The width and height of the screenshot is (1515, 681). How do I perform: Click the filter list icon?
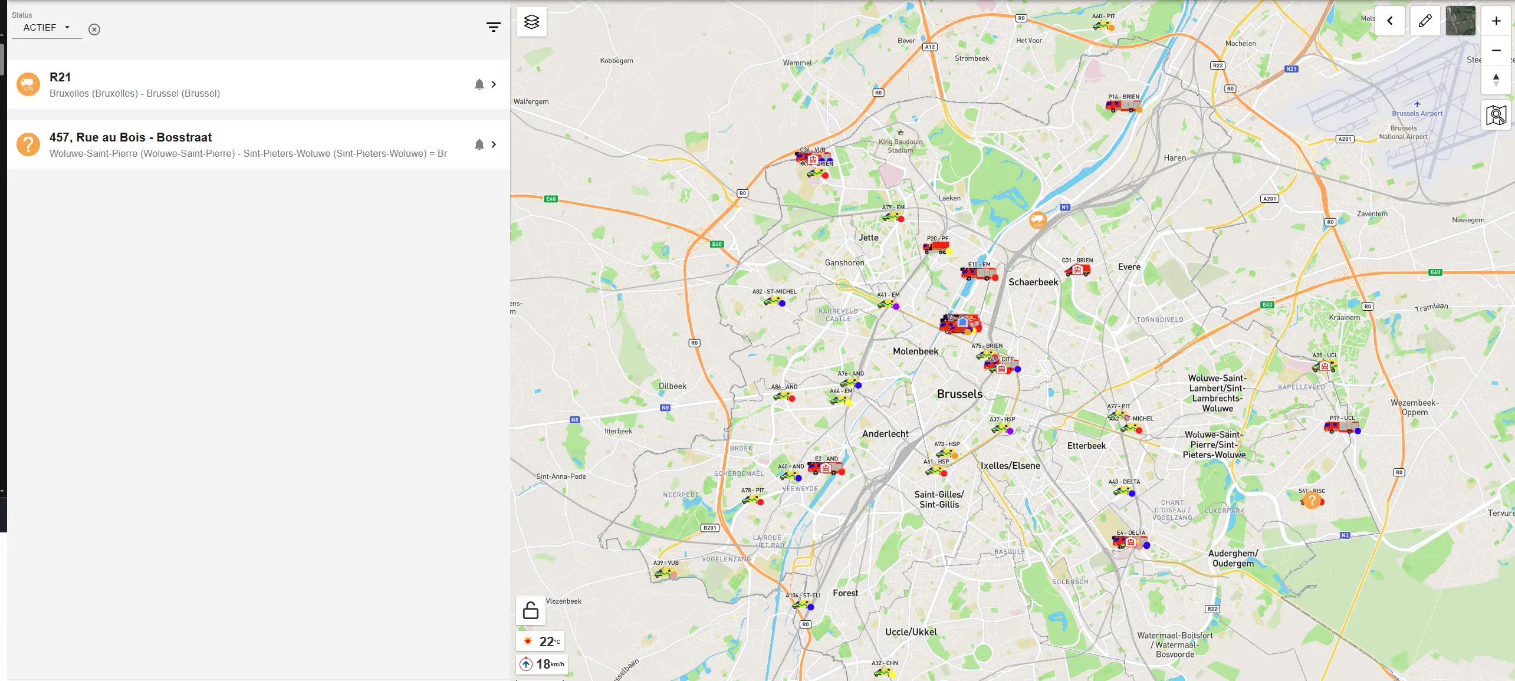click(x=493, y=27)
